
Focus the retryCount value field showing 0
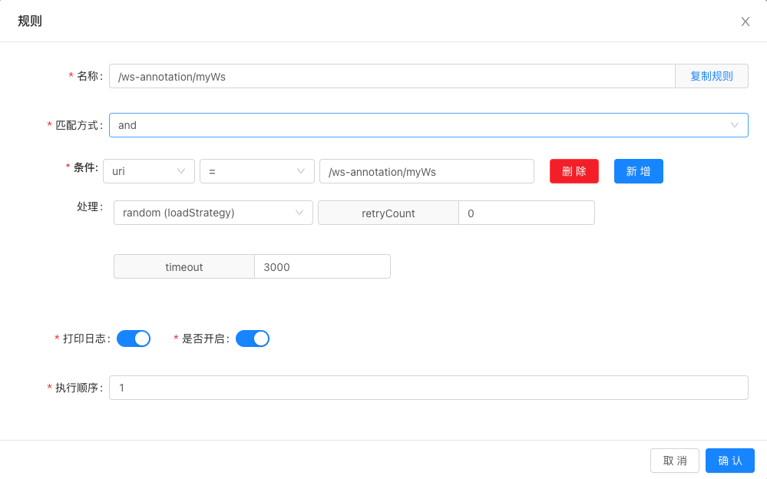(526, 213)
